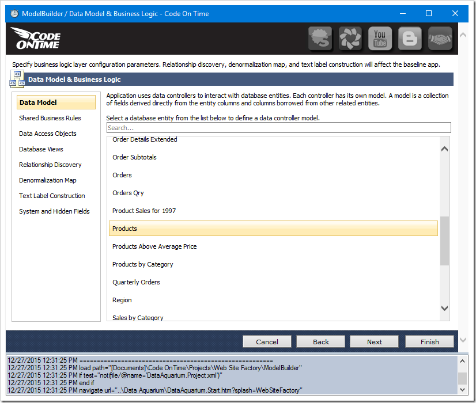Click the entity list scrollbar thumb
Image resolution: width=476 pixels, height=403 pixels.
pos(445,241)
